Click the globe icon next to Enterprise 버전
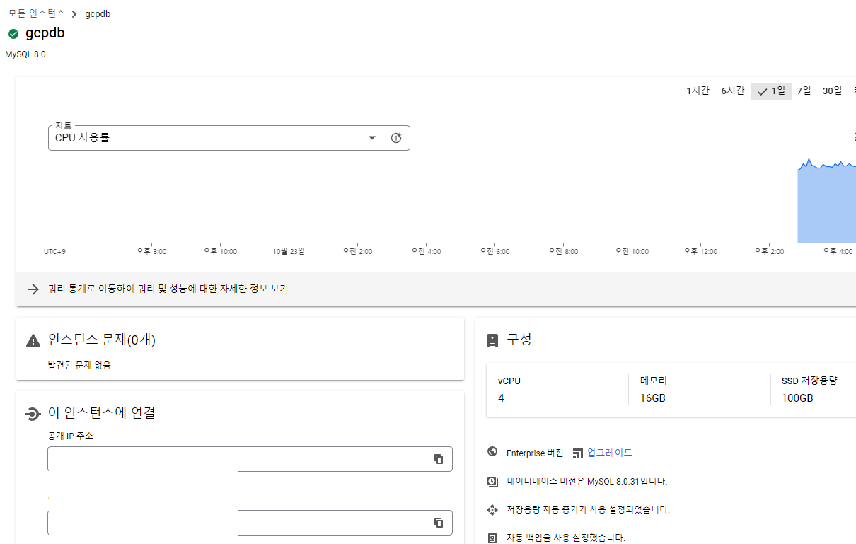Viewport: 856px width, 544px height. coord(492,452)
